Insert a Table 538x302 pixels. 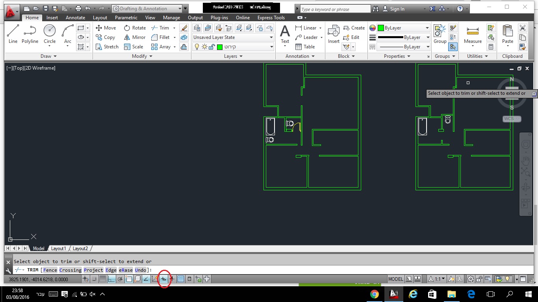(305, 47)
